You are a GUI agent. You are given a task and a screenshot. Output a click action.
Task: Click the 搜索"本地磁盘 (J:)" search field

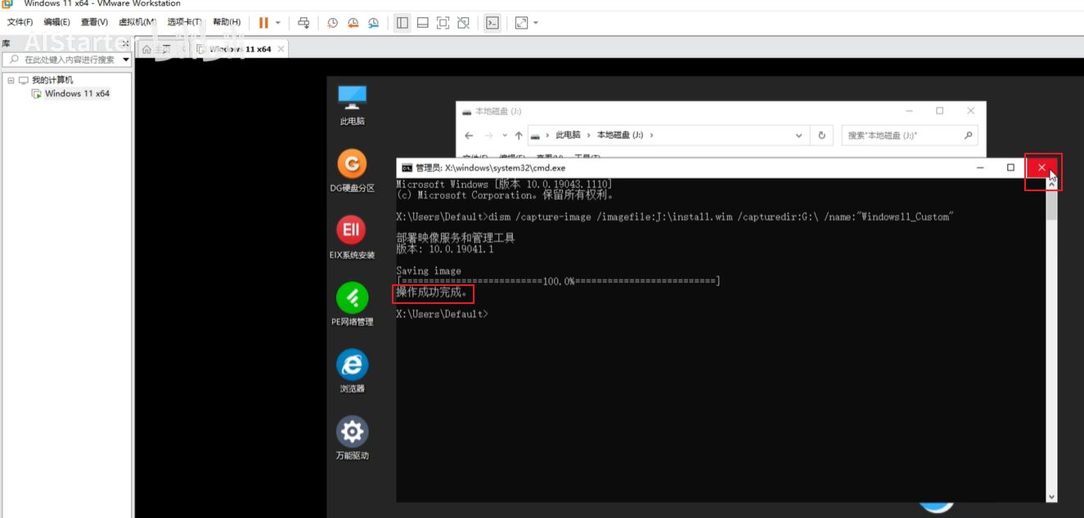(x=900, y=136)
